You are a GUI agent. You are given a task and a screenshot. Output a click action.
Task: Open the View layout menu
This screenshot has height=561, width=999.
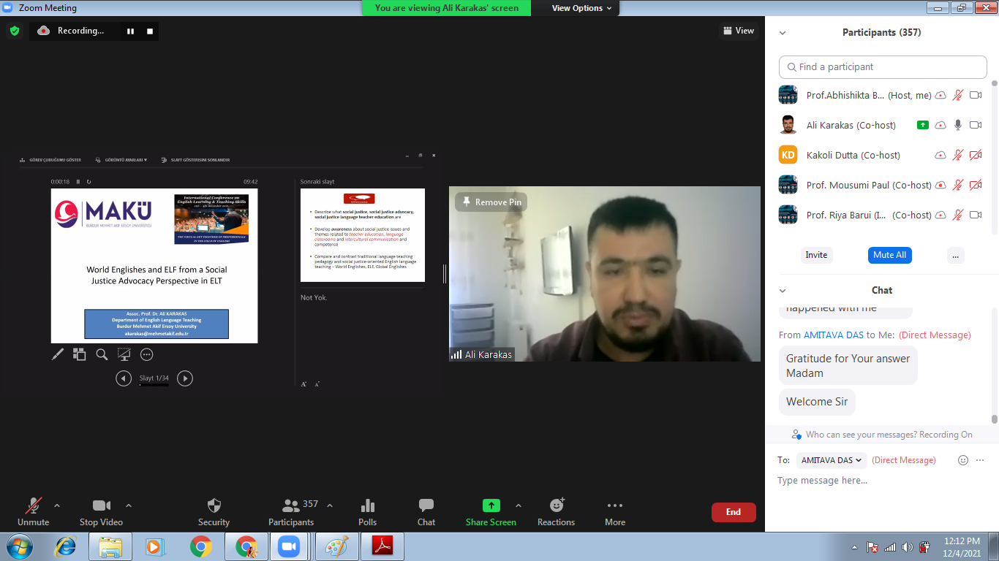738,31
